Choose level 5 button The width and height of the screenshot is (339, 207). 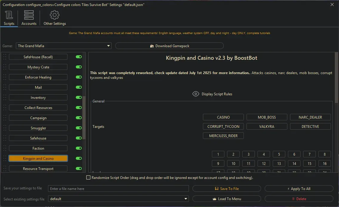coord(279,154)
